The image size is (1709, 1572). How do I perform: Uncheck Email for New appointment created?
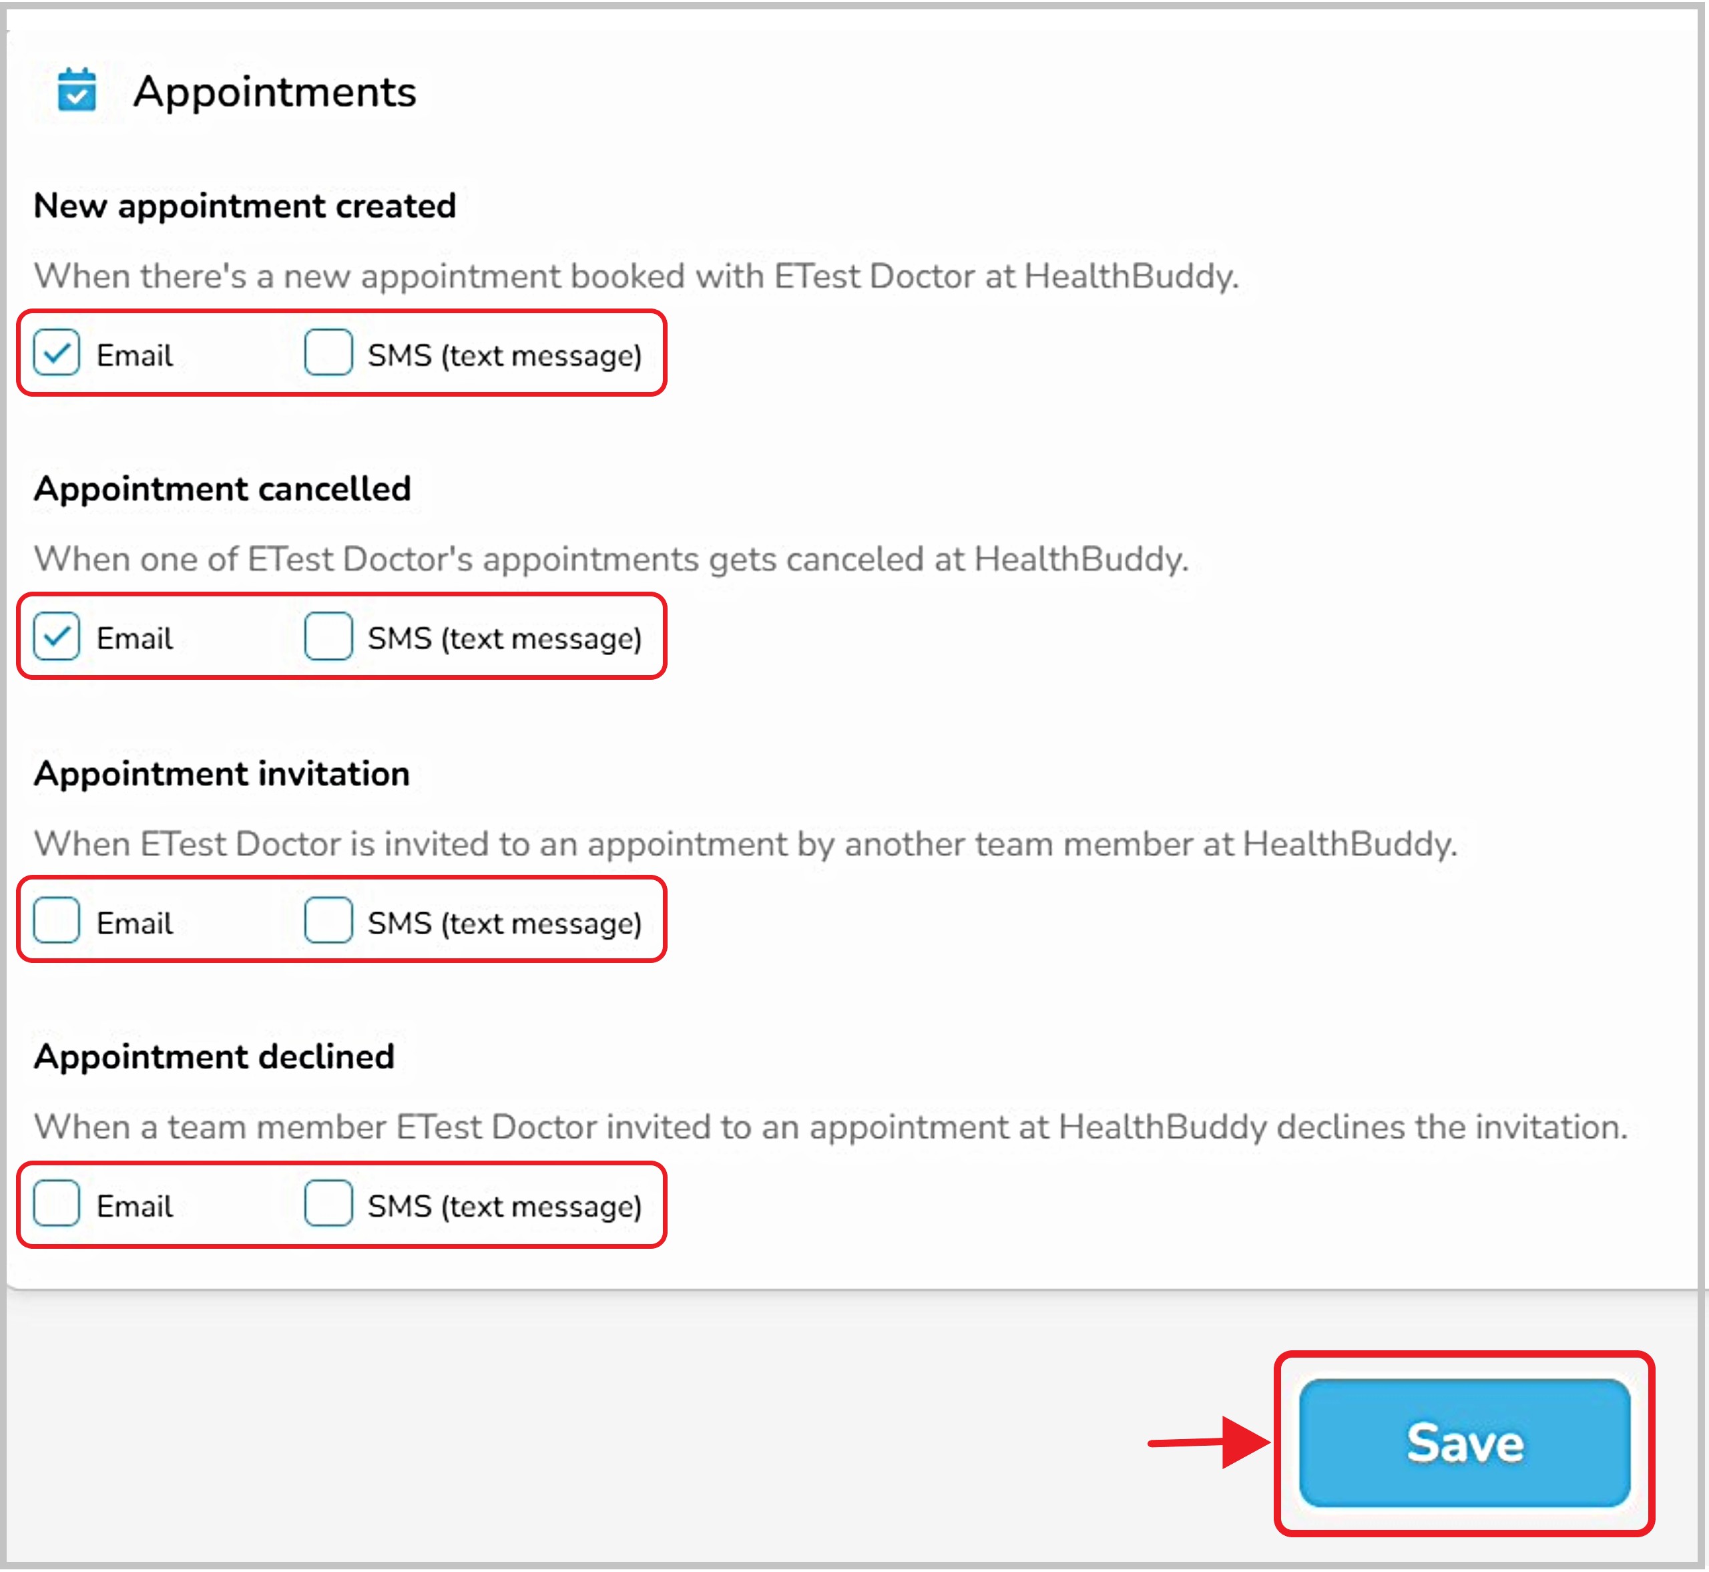pyautogui.click(x=57, y=352)
